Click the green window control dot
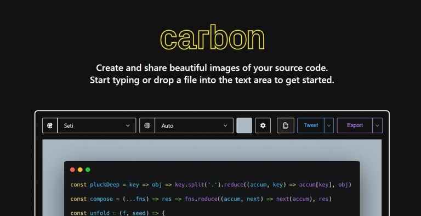 point(88,169)
